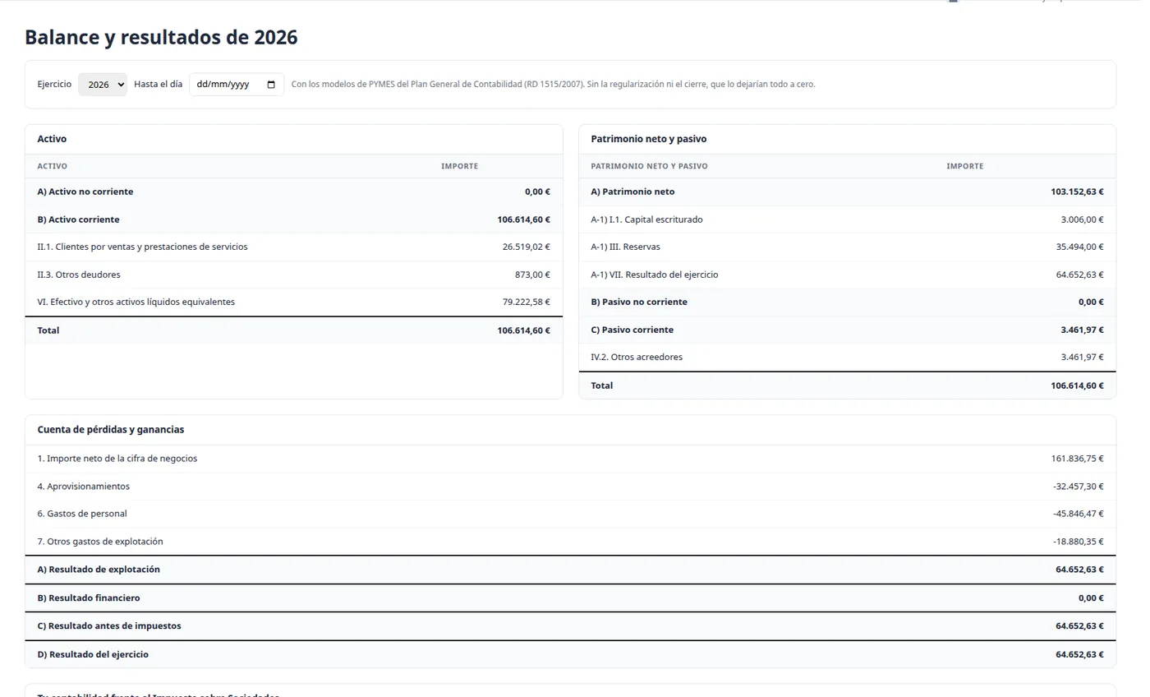
Task: Select the 'Balance y resultados de 2026' heading
Action: [161, 37]
